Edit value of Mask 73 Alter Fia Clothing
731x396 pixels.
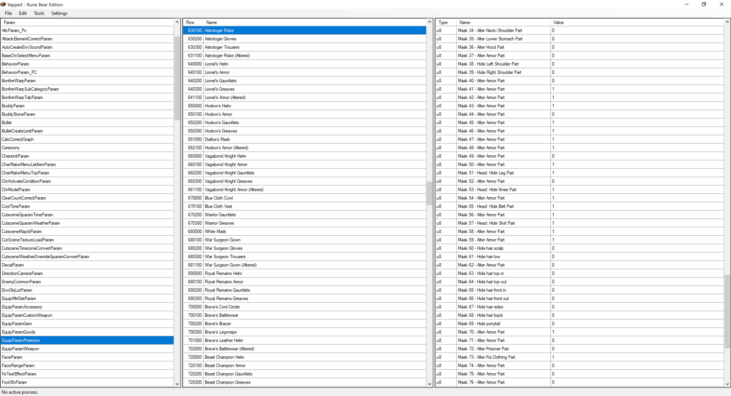[x=637, y=357]
